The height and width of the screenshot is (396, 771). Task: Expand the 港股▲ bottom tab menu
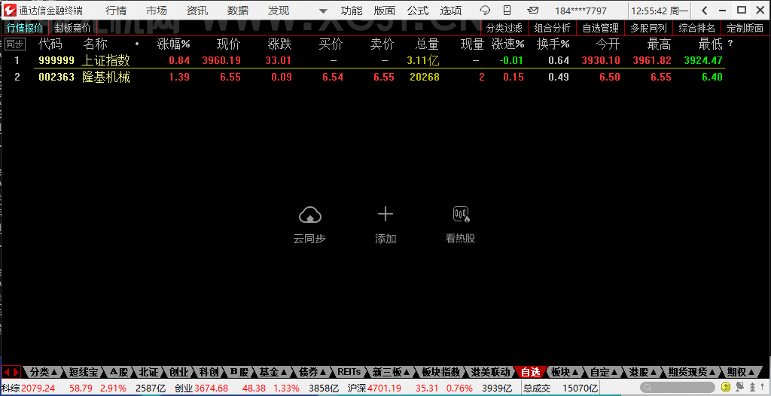tap(641, 372)
